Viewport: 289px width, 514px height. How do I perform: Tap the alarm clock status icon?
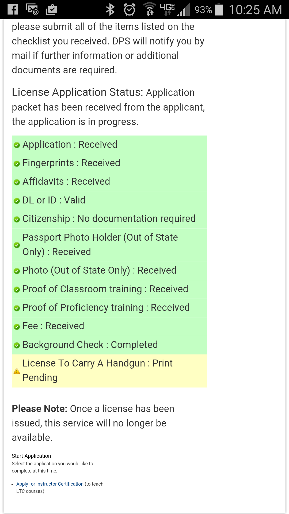[x=130, y=10]
